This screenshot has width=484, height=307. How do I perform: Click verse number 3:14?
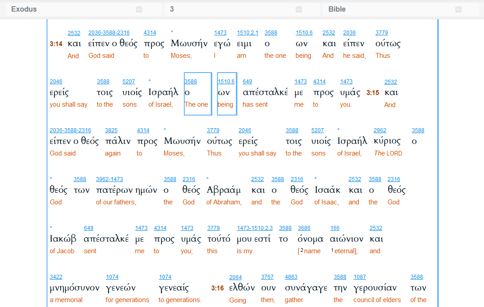56,44
